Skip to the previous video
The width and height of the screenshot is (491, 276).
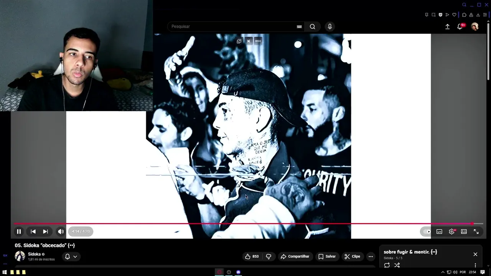tap(33, 232)
